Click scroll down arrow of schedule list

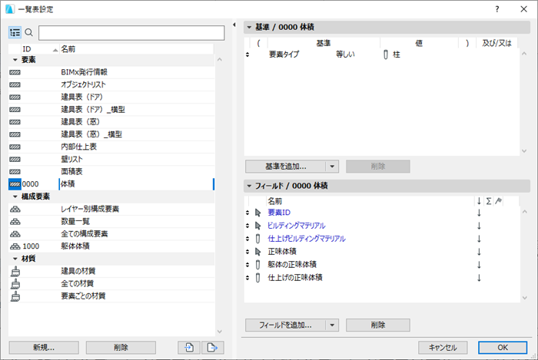pos(220,332)
